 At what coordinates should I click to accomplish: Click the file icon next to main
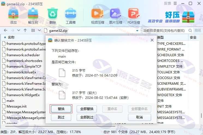(x=4, y=101)
